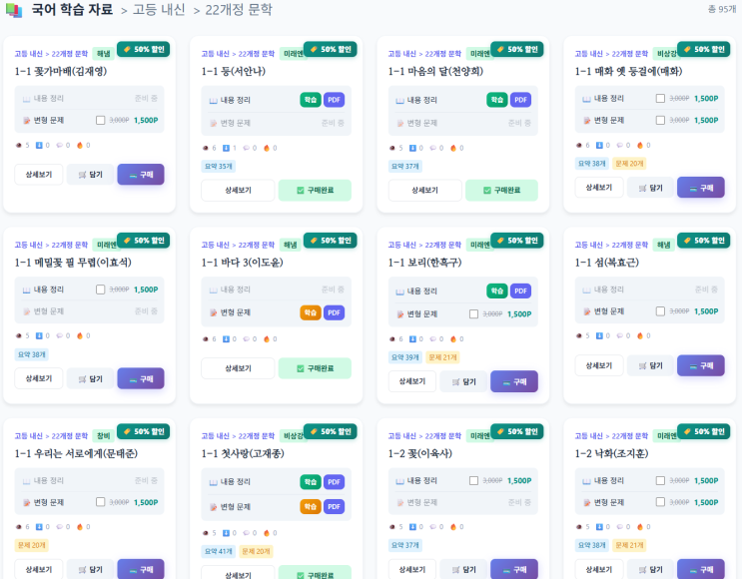Open title 1-1 꽃가마배(김재영)
Screen dimensions: 742x579
pos(61,72)
